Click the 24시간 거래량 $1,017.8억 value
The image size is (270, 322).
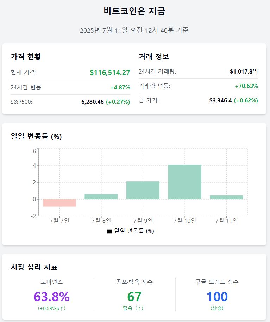[244, 71]
